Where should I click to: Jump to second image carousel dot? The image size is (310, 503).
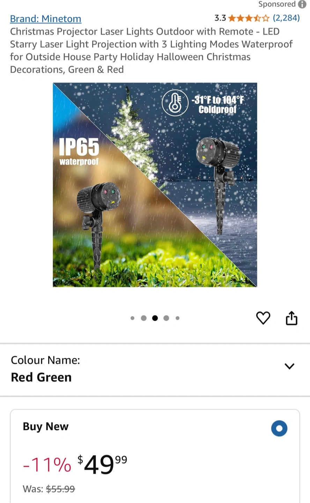pos(143,318)
